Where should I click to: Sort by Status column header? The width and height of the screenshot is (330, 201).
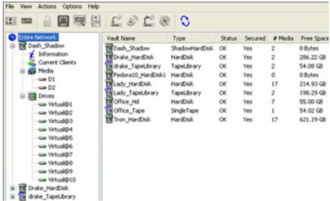(228, 39)
